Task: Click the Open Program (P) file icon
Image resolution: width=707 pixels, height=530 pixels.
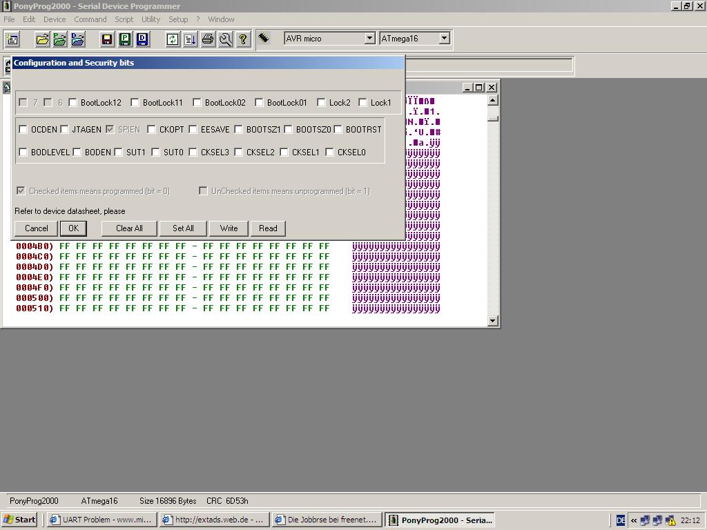Action: [x=60, y=39]
